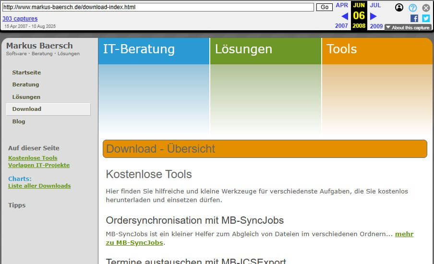Click the highlighted JUN 06 2008 date

coord(359,15)
